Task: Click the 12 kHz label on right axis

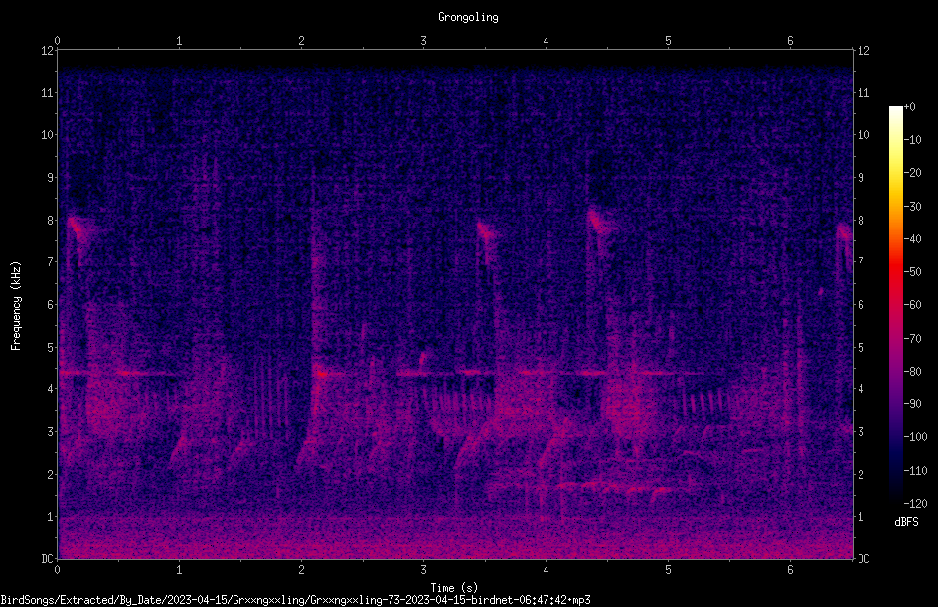Action: [x=863, y=51]
